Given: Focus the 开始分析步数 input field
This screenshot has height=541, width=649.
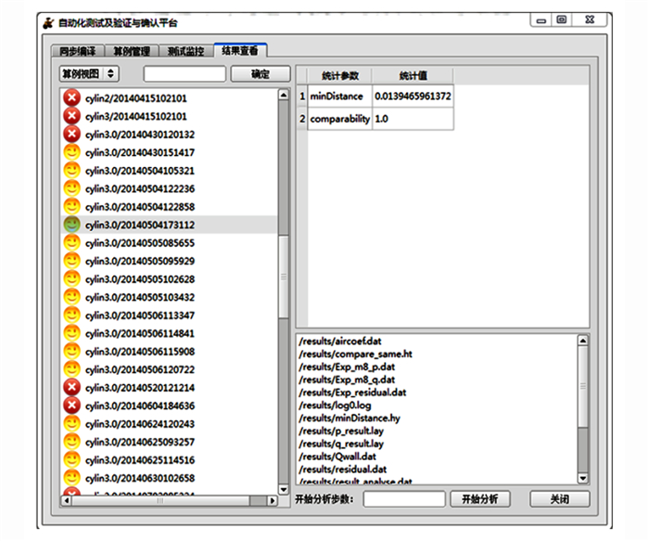Looking at the screenshot, I should click(x=403, y=499).
